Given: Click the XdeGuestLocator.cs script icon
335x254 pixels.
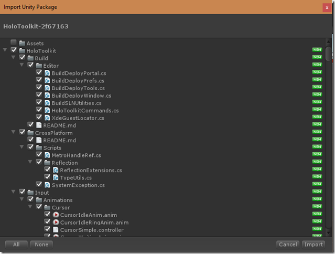Looking at the screenshot, I should [x=47, y=118].
